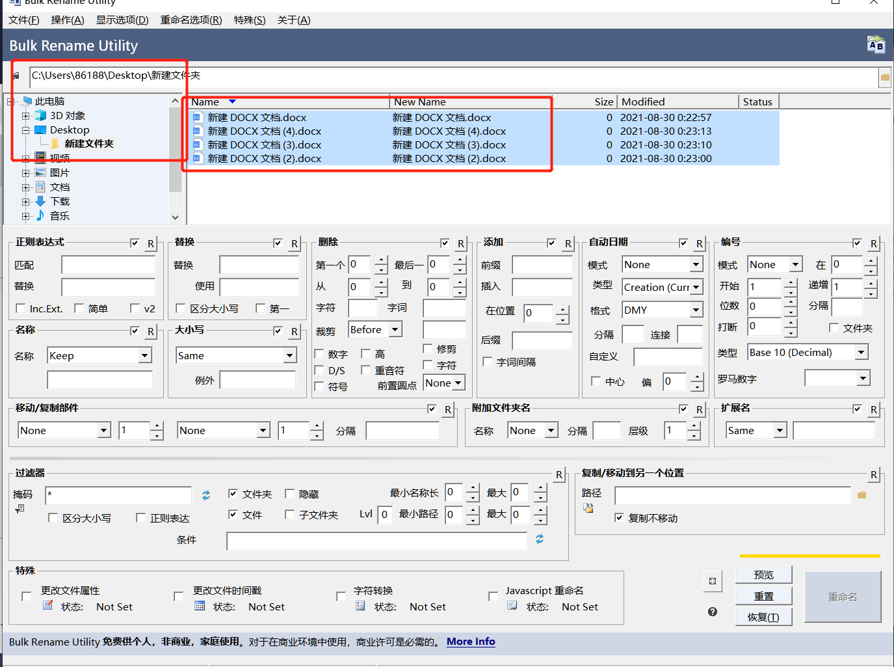Click the 音乐 music note icon
This screenshot has width=894, height=667.
coord(40,215)
